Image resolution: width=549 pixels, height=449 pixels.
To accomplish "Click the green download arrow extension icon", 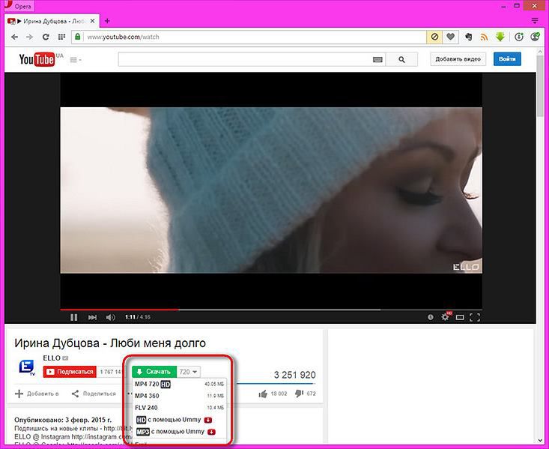I will coord(500,37).
